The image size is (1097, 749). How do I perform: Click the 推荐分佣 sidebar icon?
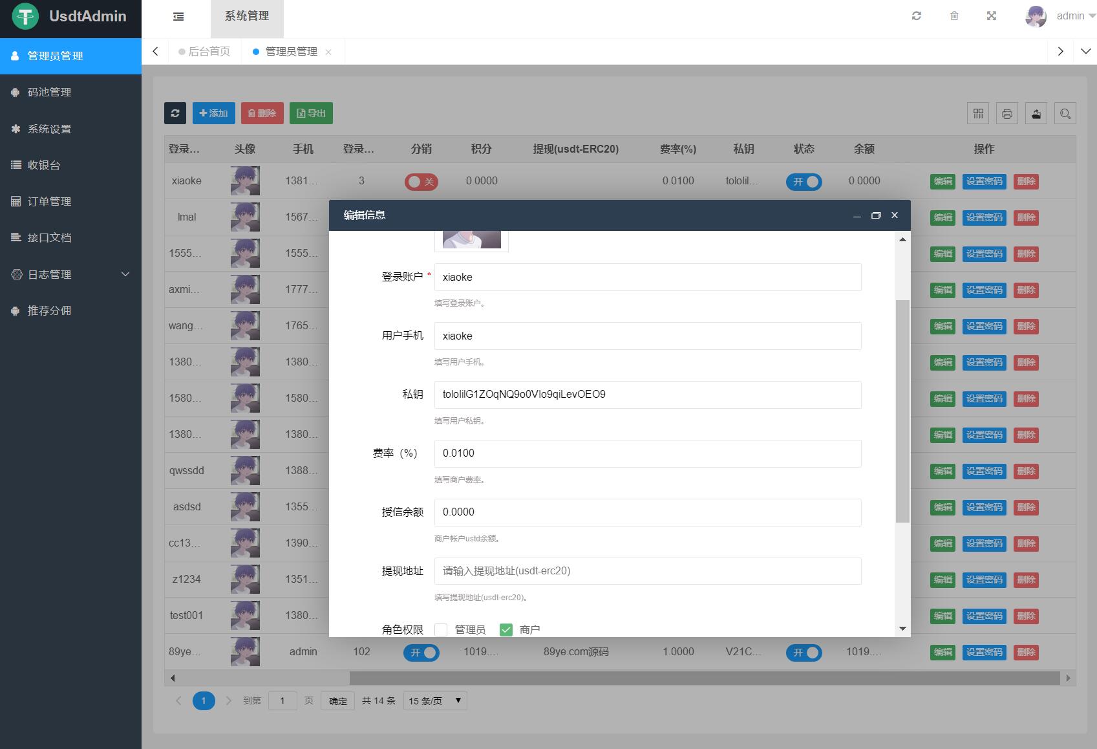point(16,310)
